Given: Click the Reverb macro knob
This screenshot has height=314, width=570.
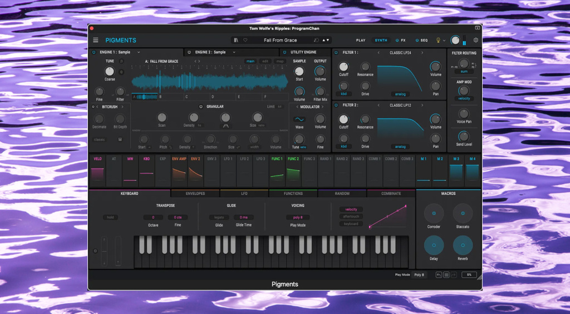Looking at the screenshot, I should pyautogui.click(x=463, y=246).
